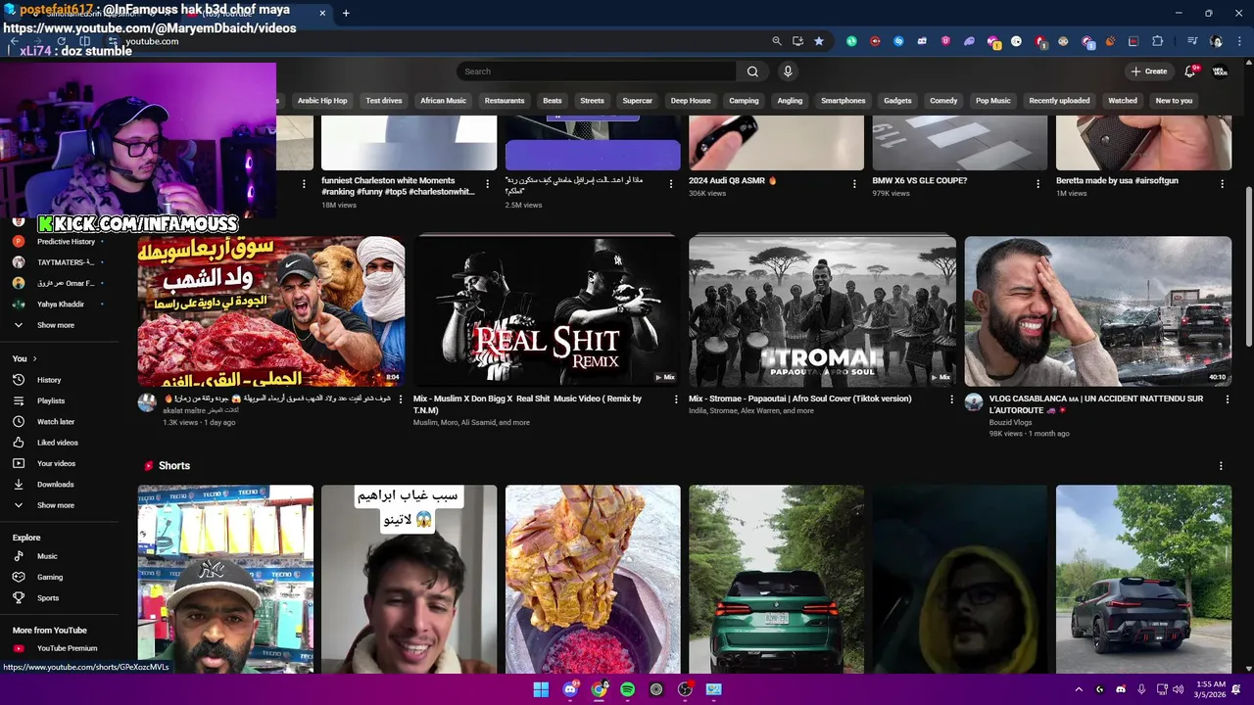Open the browser extensions puzzle icon

coord(1158,41)
